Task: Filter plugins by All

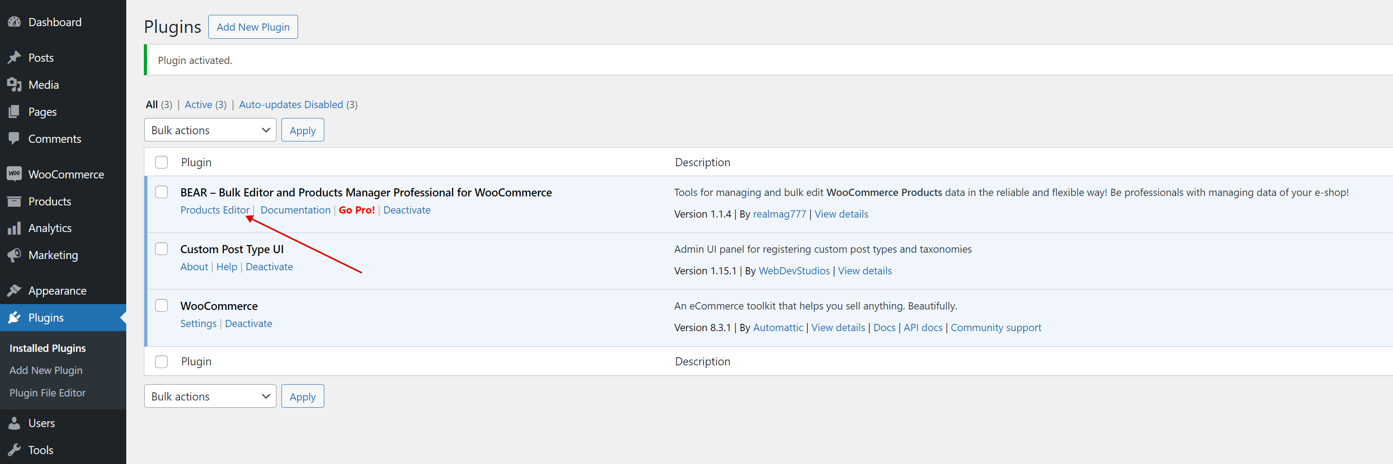Action: (152, 105)
